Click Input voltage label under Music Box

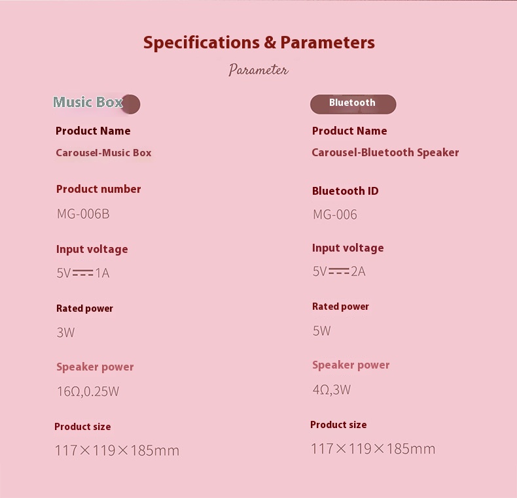[92, 249]
